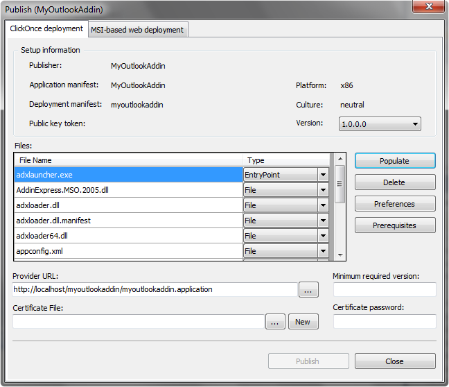Expand Type dropdown for adxlauncher.exe
The width and height of the screenshot is (449, 387).
(x=324, y=175)
